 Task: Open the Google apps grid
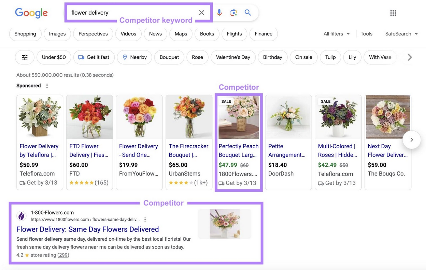click(393, 13)
